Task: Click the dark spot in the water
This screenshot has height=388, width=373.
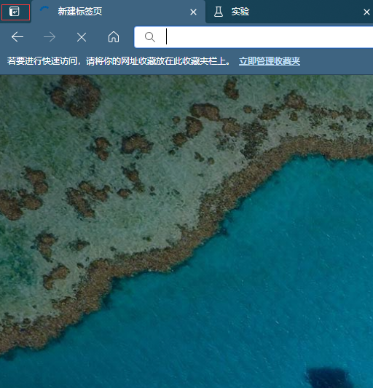Action: point(327,377)
